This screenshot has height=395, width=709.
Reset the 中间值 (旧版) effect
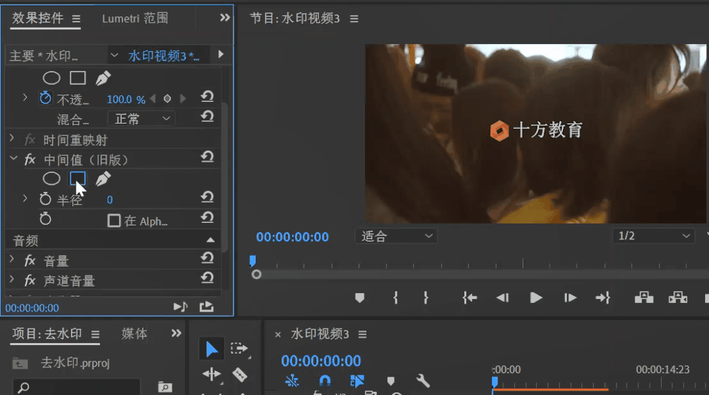(207, 157)
